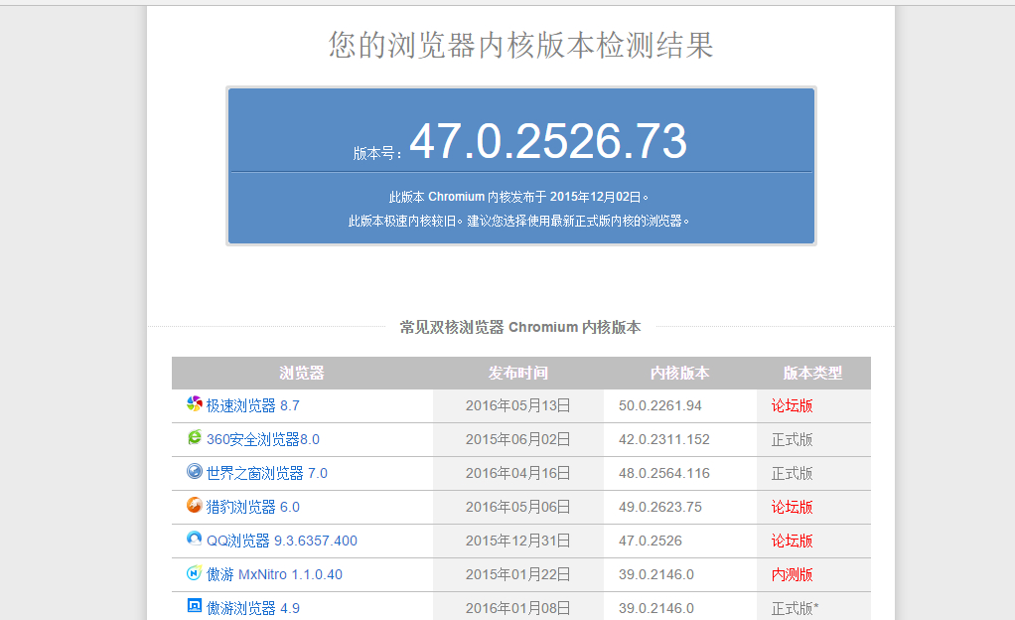Screen dimensions: 1015x620
Task: Click the 世界之窗浏览器 blue globe icon
Action: tap(195, 471)
